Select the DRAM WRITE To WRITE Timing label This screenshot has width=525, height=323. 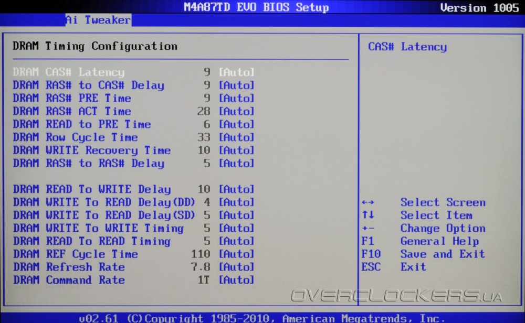[98, 228]
